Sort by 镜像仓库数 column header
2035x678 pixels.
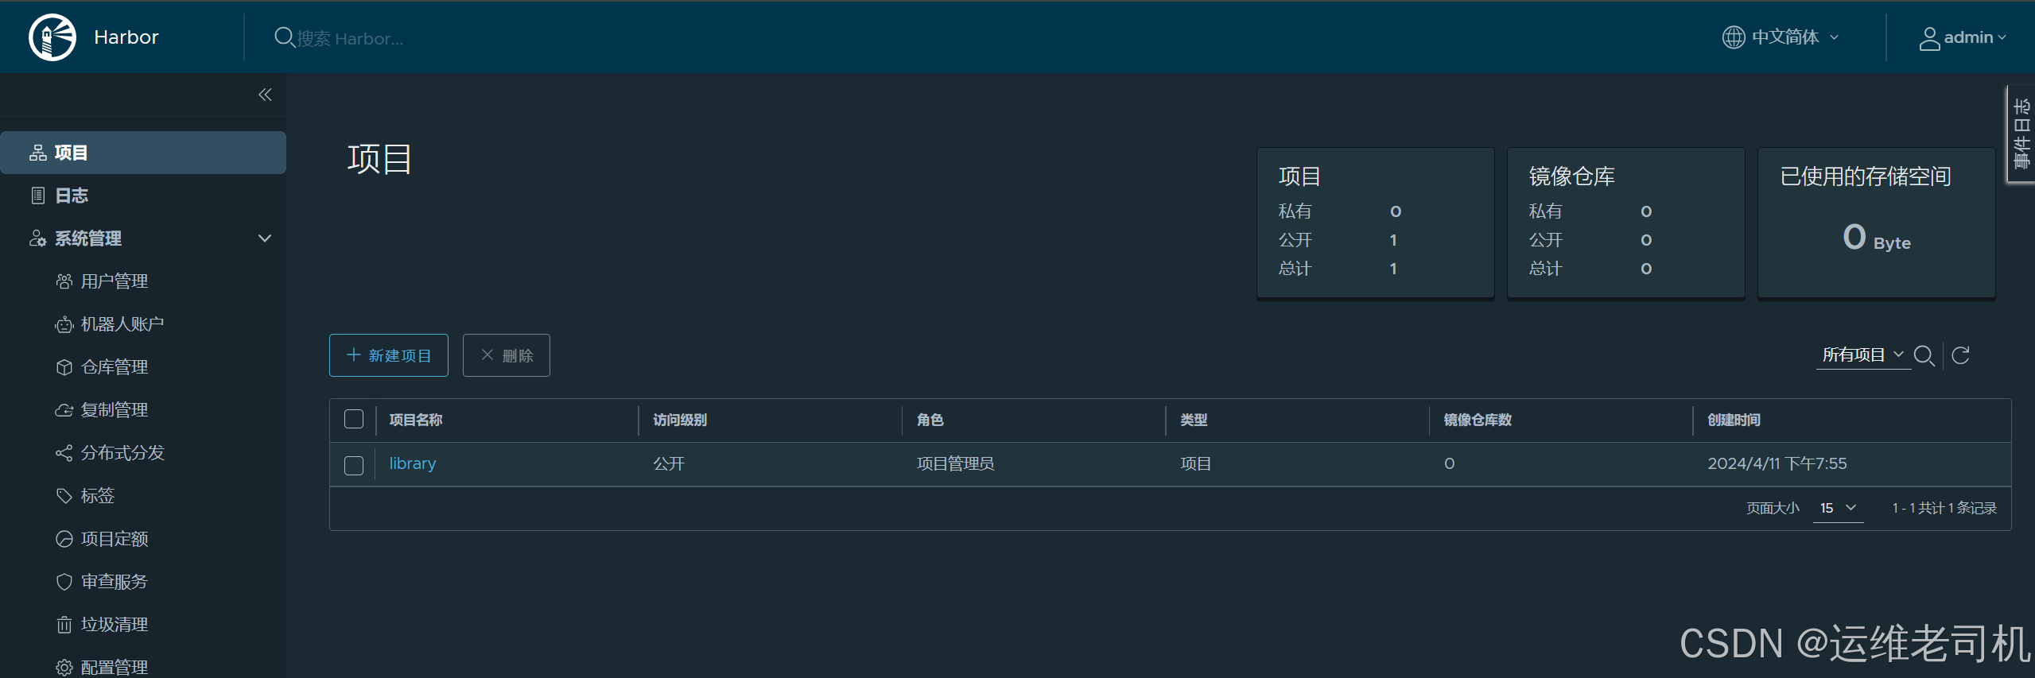click(x=1478, y=420)
